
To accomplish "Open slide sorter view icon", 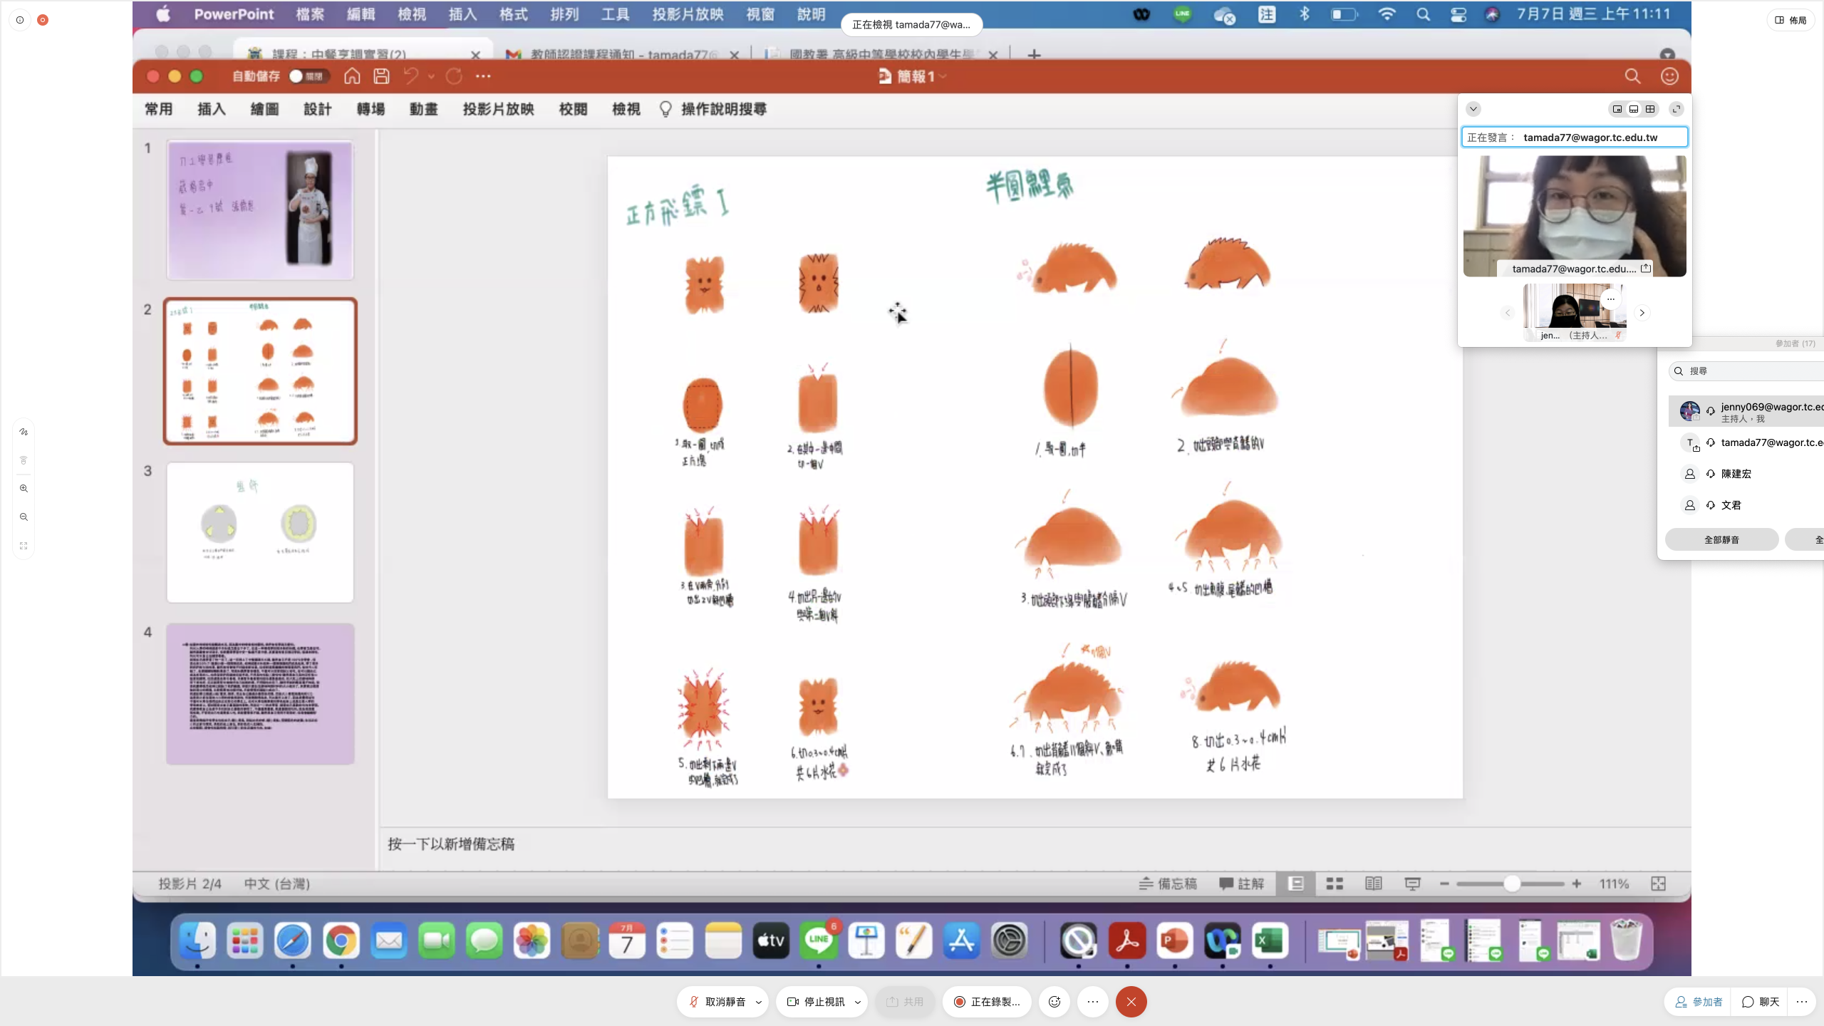I will coord(1335,883).
